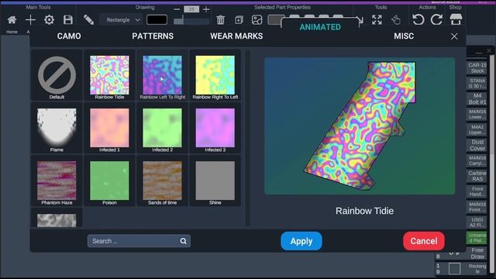496x279 pixels.
Task: Duplicate selected part icon
Action: [x=239, y=20]
